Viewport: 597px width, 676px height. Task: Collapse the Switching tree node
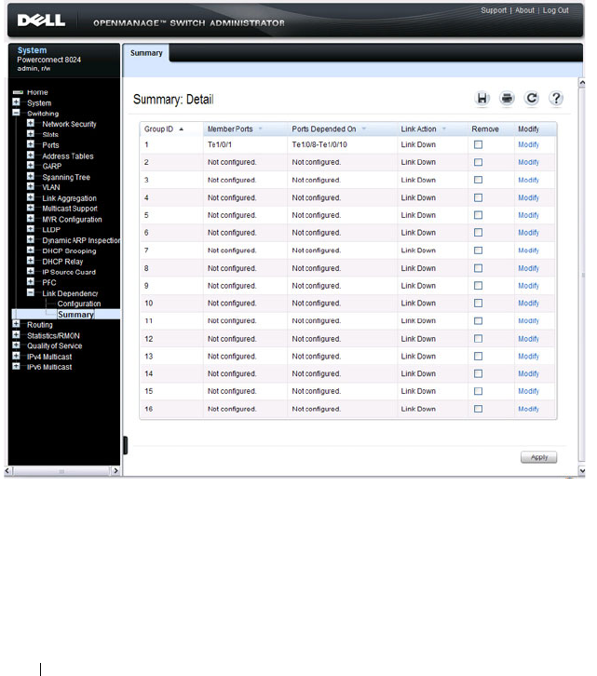[16, 113]
